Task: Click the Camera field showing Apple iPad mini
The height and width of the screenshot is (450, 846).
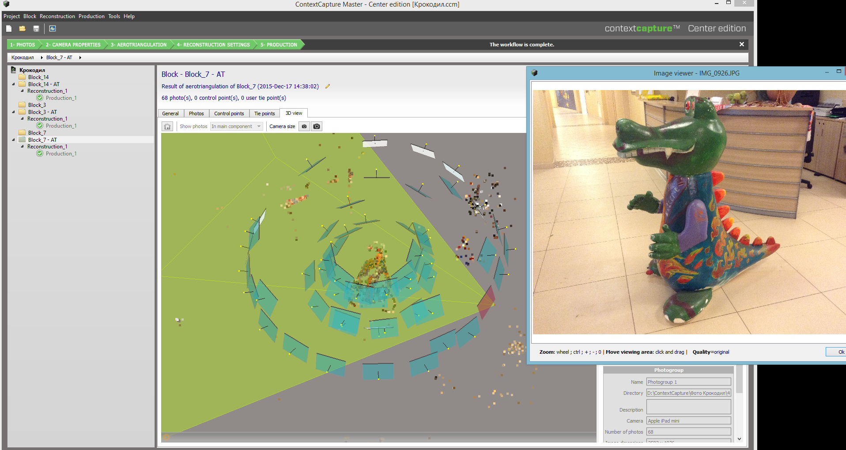Action: [x=689, y=421]
